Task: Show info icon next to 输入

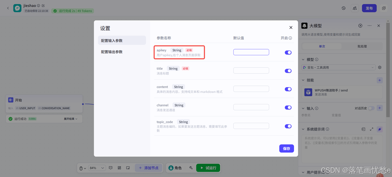Action: tap(317, 108)
